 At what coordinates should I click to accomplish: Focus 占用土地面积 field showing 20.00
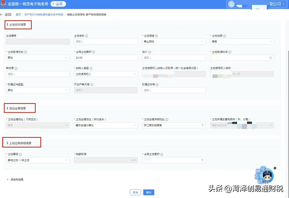tap(106, 58)
